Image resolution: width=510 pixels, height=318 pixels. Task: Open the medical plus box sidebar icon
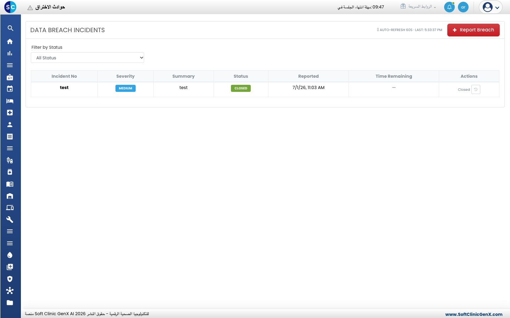coord(10,113)
